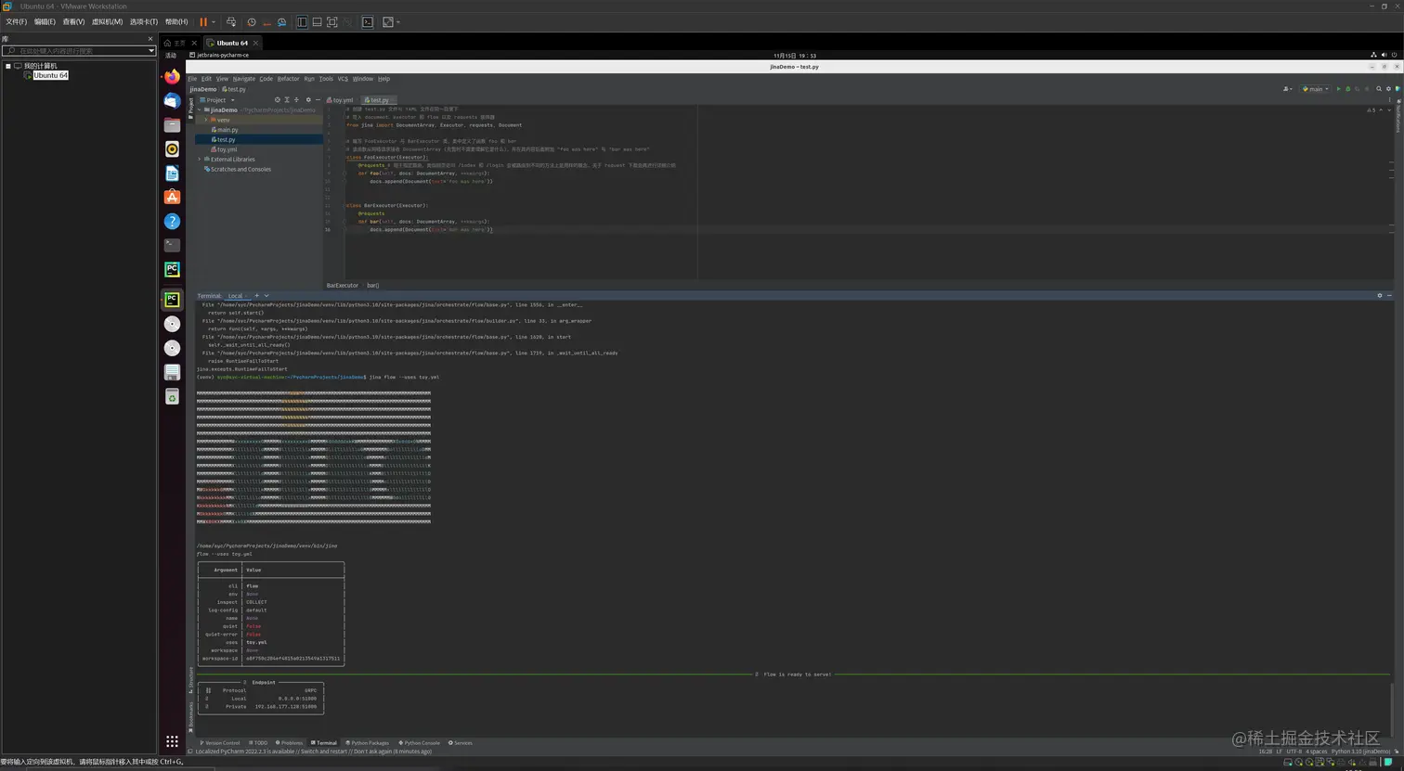
Task: Open the PyCharm Navigate menu
Action: click(x=243, y=79)
